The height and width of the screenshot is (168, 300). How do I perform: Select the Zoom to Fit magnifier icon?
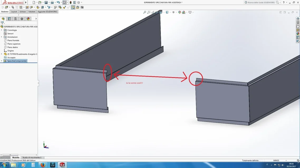coord(145,12)
